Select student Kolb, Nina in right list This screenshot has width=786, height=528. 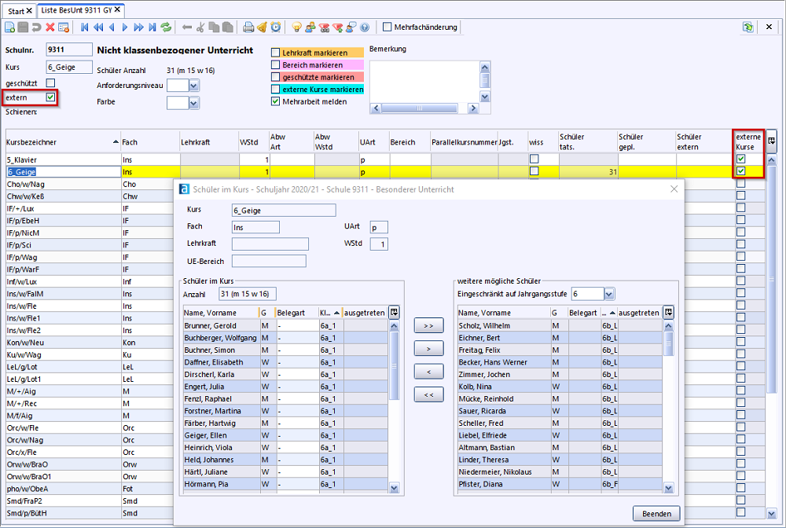(560, 387)
